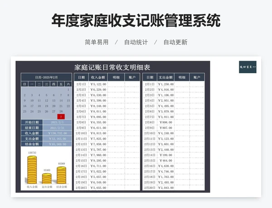Click empty 明细 cell for income ￥6,530.00
This screenshot has width=272, height=208.
coord(116,95)
